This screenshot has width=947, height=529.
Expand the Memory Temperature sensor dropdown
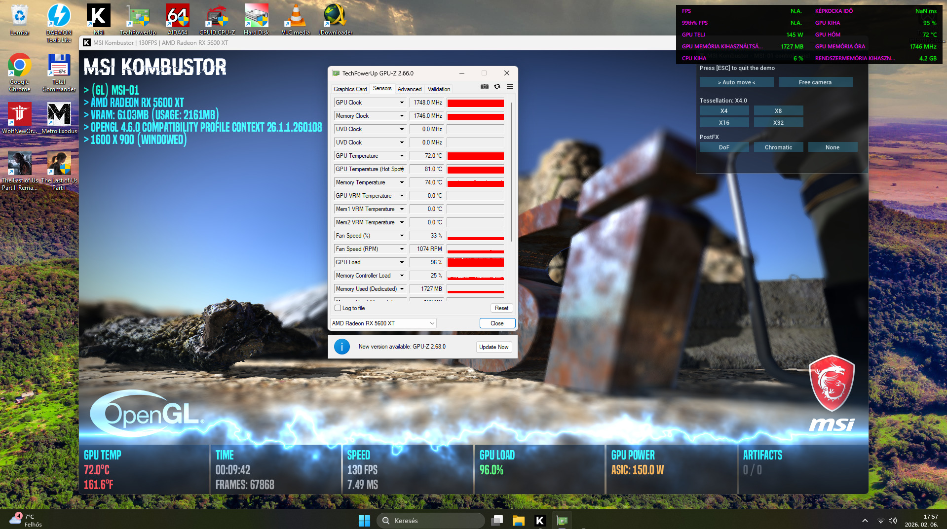[402, 182]
